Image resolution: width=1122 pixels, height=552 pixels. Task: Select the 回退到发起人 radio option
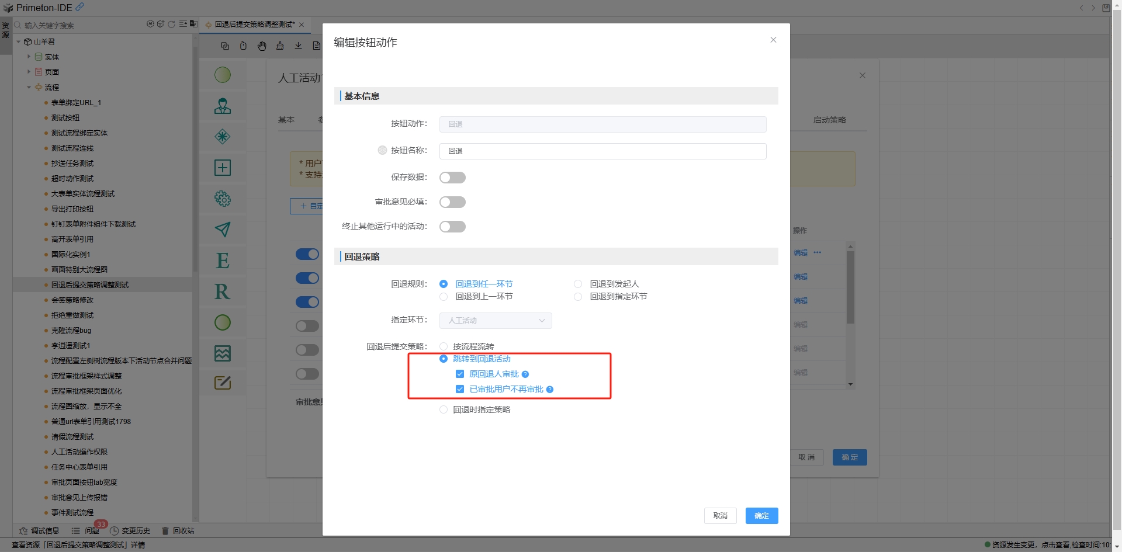point(578,284)
